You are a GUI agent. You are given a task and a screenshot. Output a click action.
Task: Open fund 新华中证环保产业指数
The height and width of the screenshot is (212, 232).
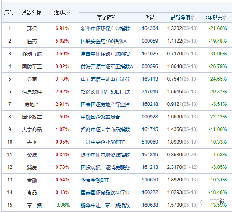[105, 28]
